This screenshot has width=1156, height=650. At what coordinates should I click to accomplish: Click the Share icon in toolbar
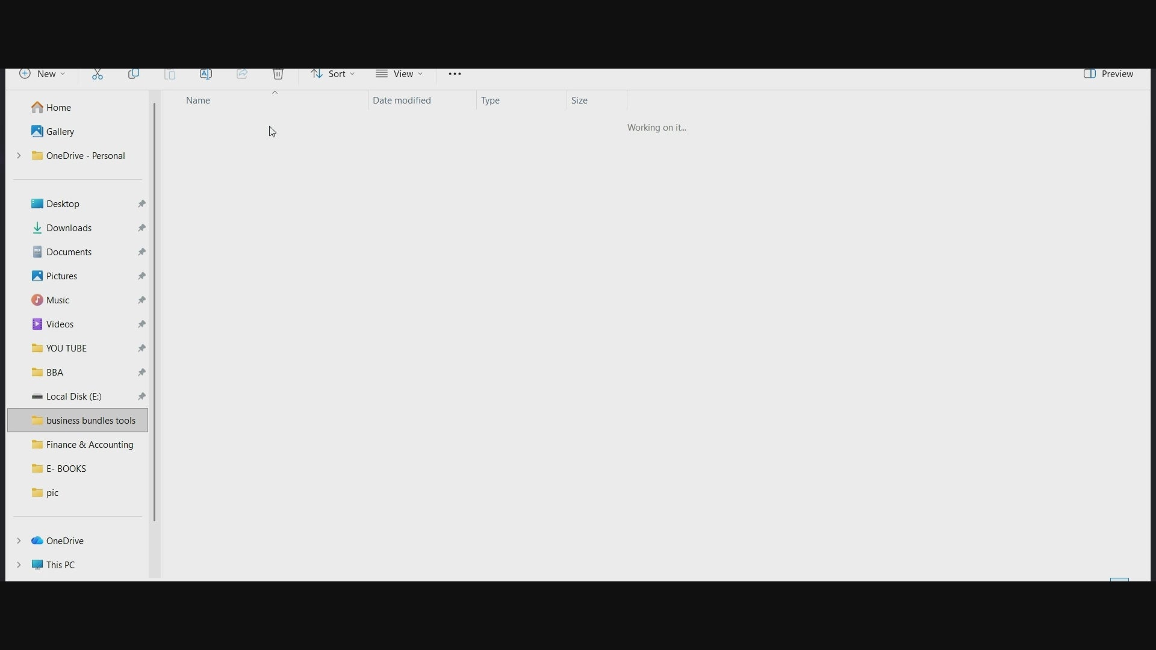pos(242,74)
